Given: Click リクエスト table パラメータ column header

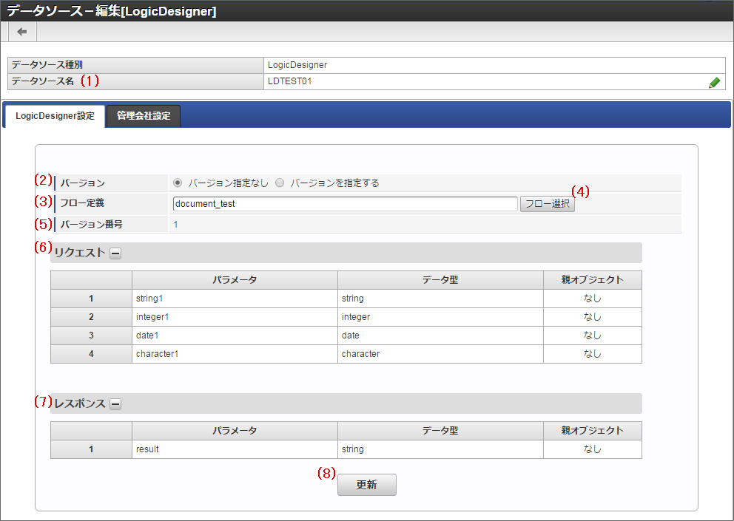Looking at the screenshot, I should click(235, 280).
